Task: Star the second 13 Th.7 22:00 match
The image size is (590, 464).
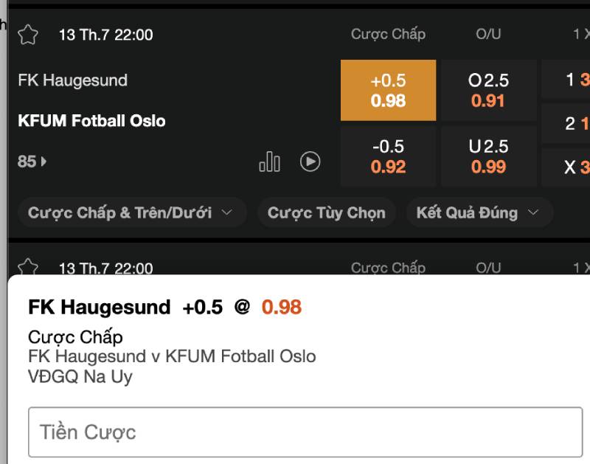Action: (28, 267)
